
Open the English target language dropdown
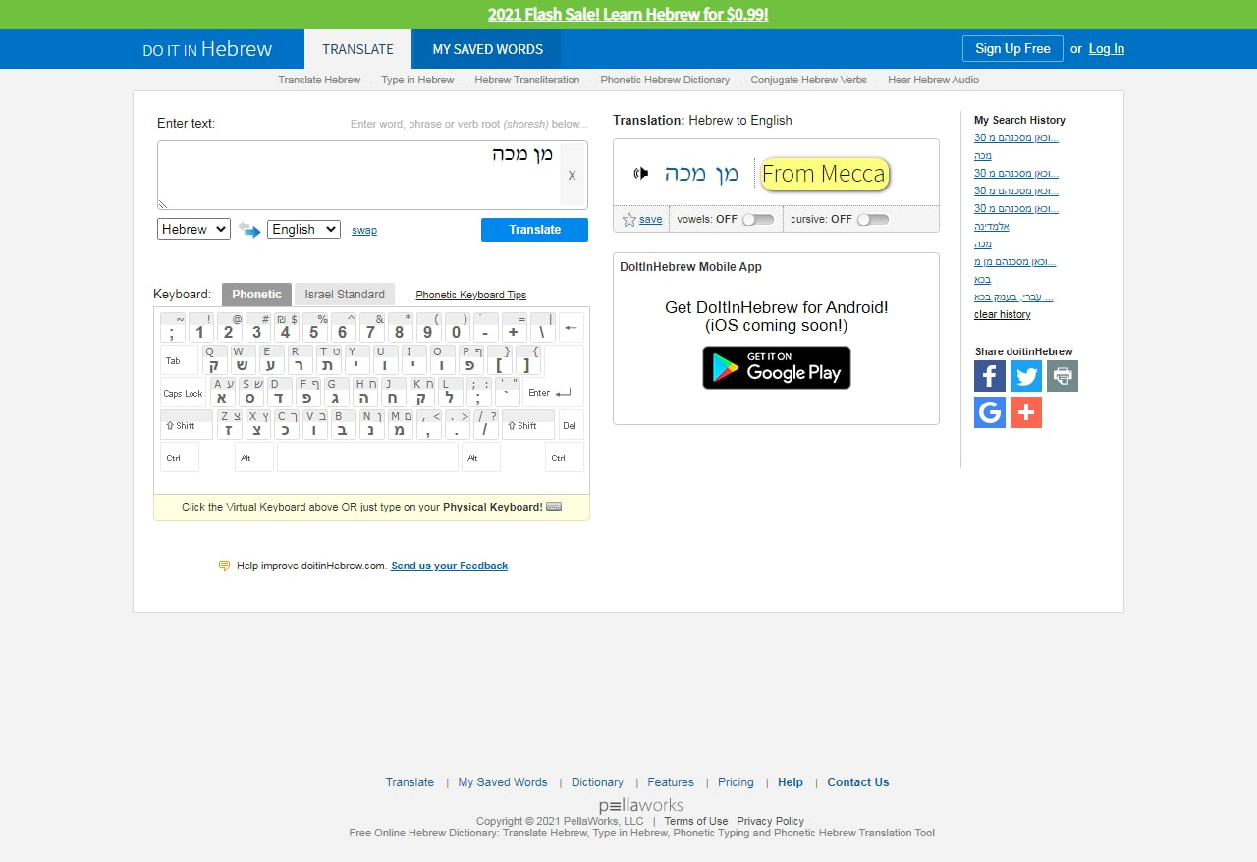[x=303, y=229]
